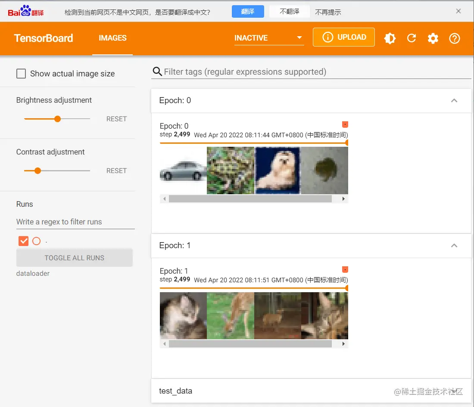Enable Show actual image size checkbox
This screenshot has height=407, width=474.
coord(21,73)
